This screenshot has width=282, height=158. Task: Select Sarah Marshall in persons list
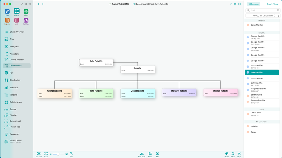click(262, 25)
